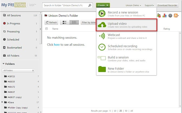Click the Build a session icon
Image resolution: width=182 pixels, height=113 pixels.
click(x=102, y=58)
